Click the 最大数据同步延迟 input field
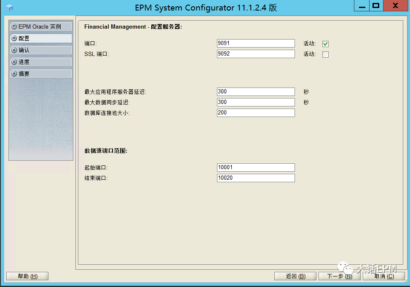Viewport: 410px width, 287px height. (256, 102)
